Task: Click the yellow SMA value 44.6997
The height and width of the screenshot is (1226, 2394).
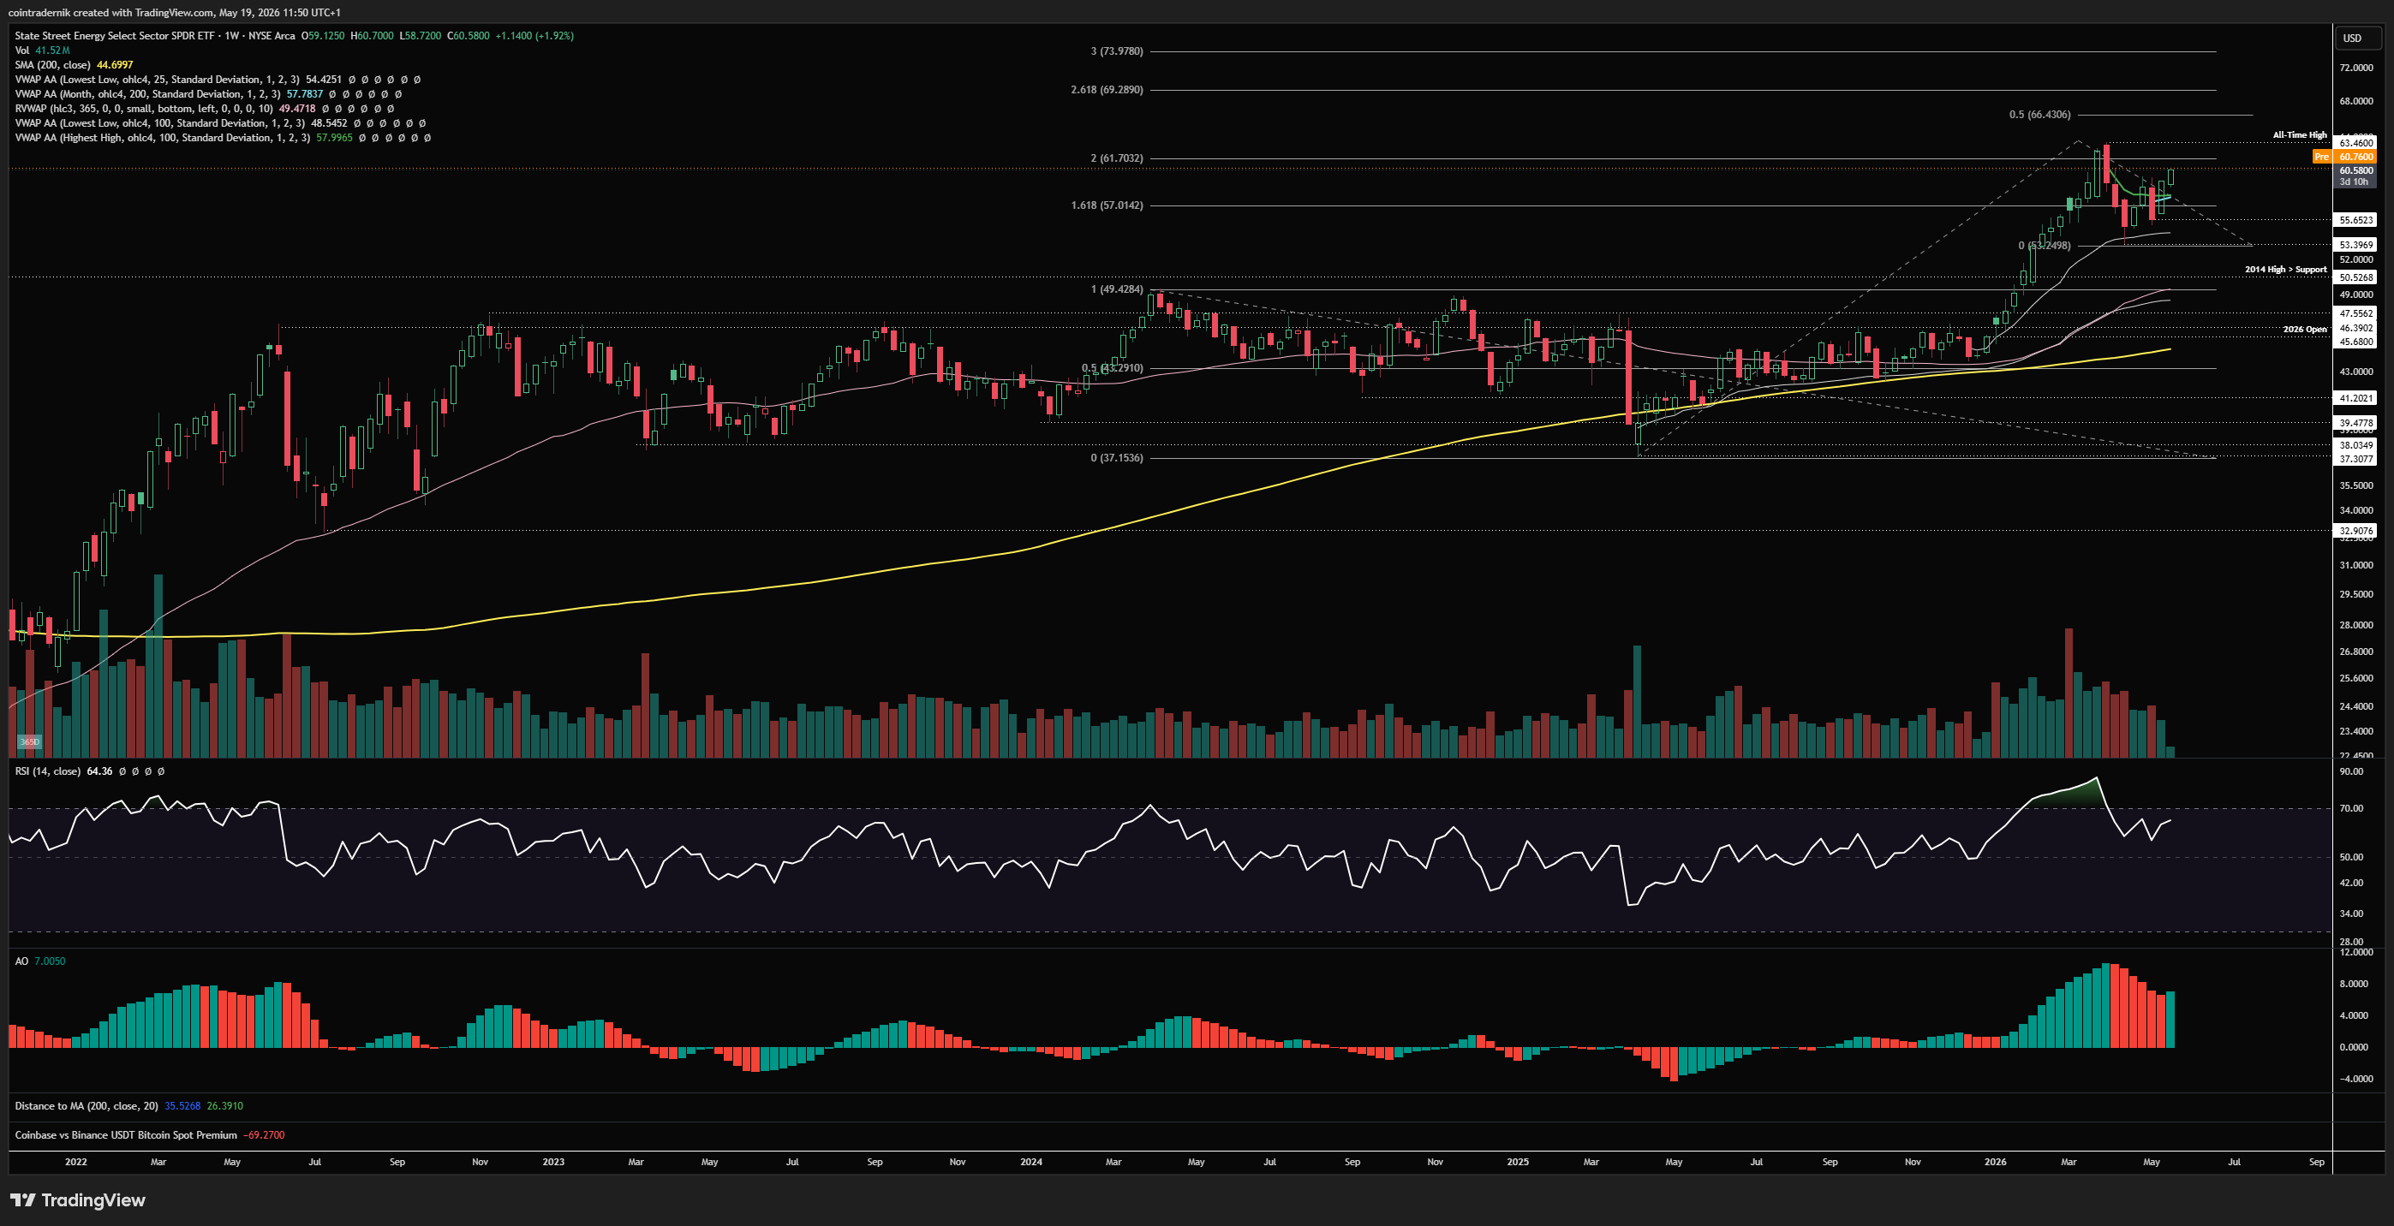Action: click(x=116, y=65)
